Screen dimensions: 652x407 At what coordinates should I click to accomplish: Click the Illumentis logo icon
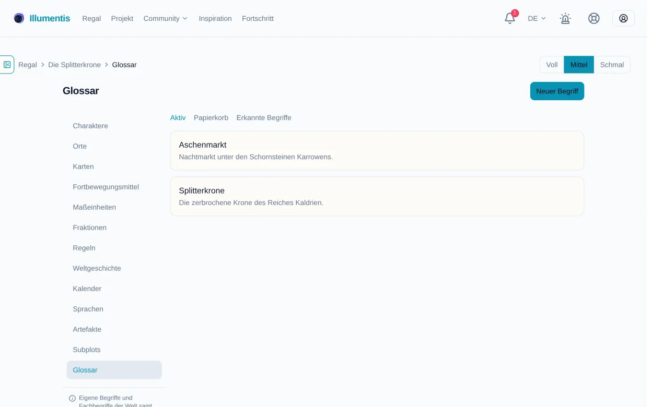click(19, 18)
